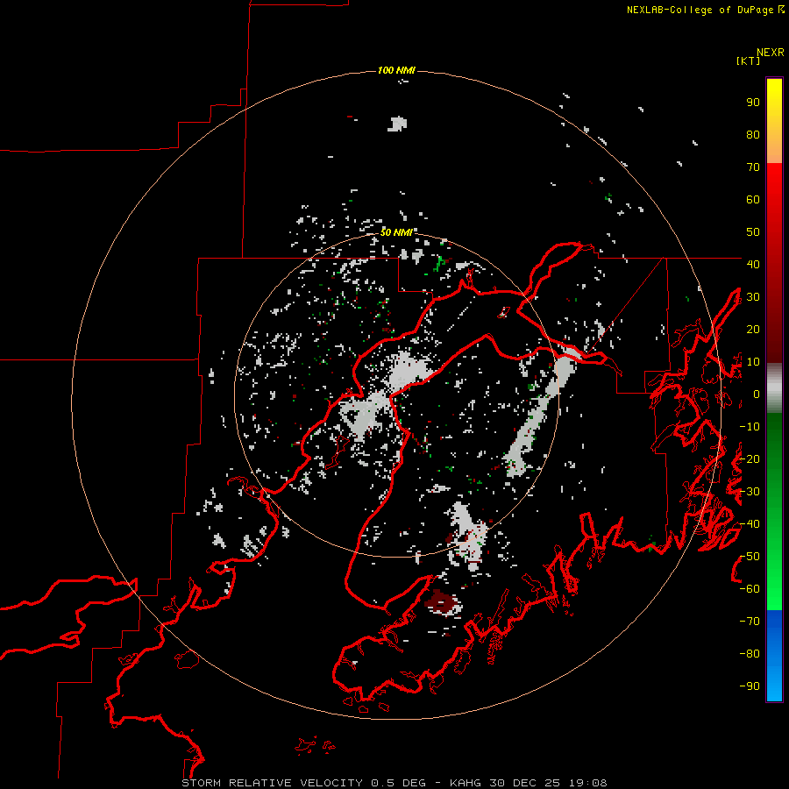The image size is (789, 789).
Task: Click the [KT] units label
Action: 749,60
